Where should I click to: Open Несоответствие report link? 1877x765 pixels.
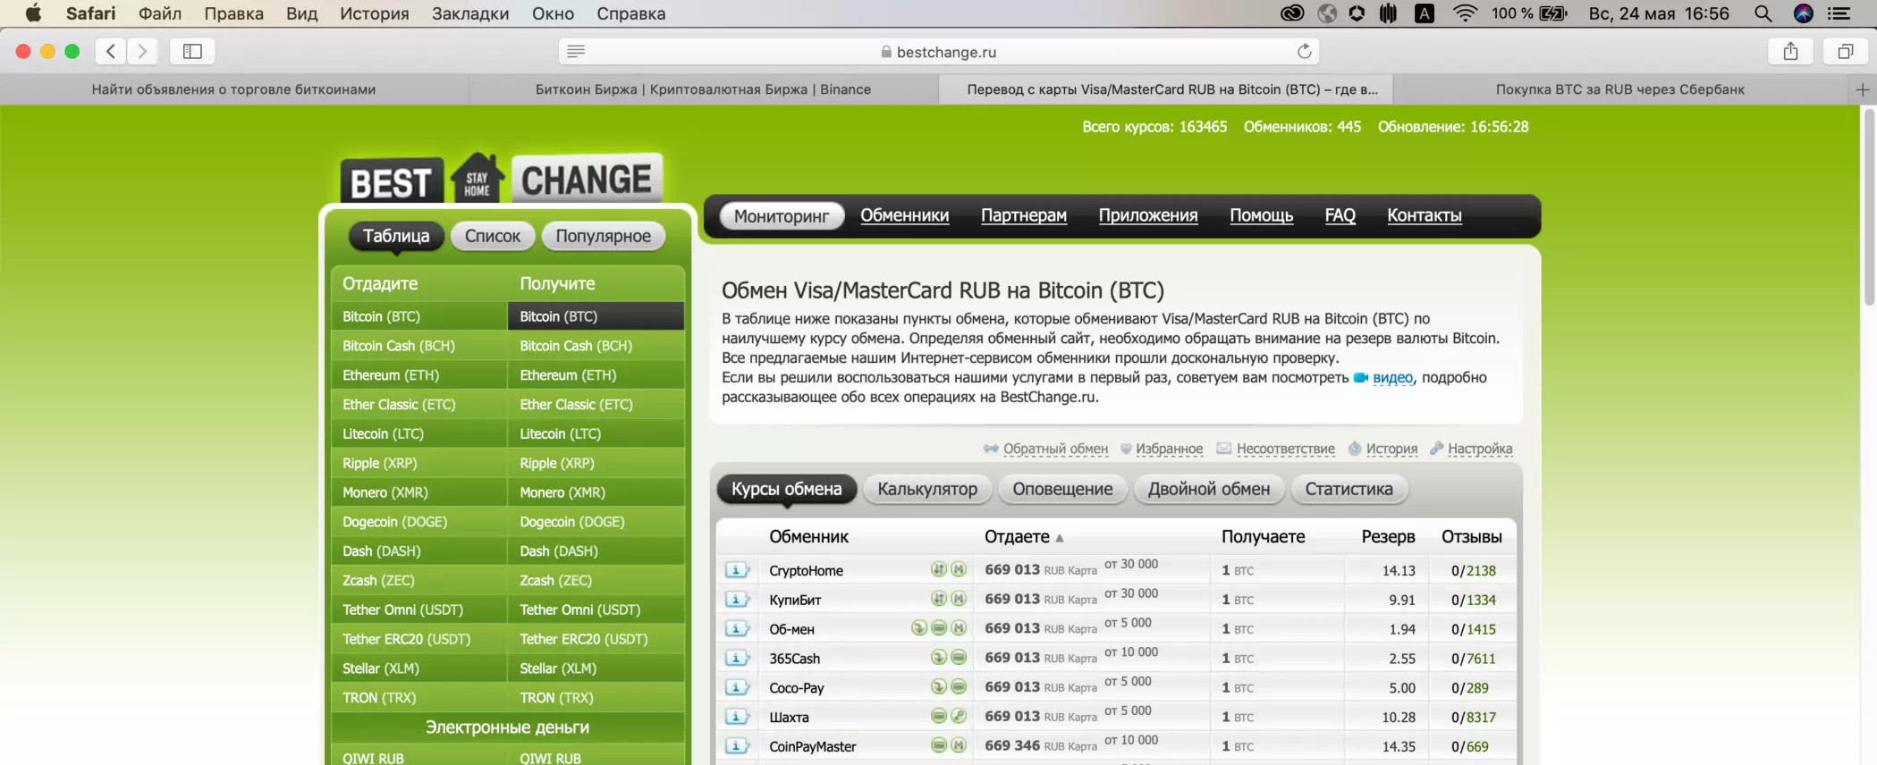[1285, 449]
